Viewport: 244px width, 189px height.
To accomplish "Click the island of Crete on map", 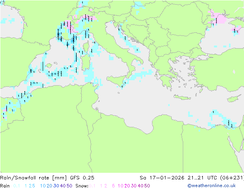I will tap(182, 97).
